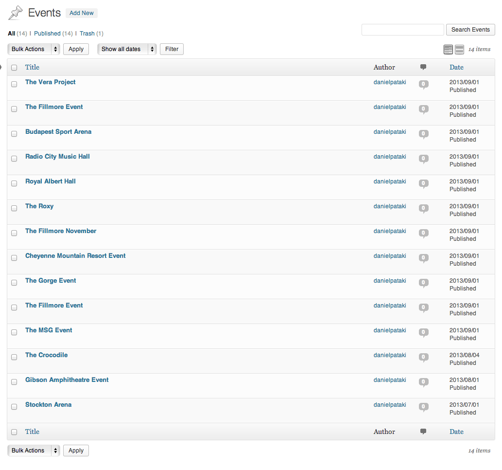Check the select-all box in footer row
The image size is (502, 470).
pos(14,432)
